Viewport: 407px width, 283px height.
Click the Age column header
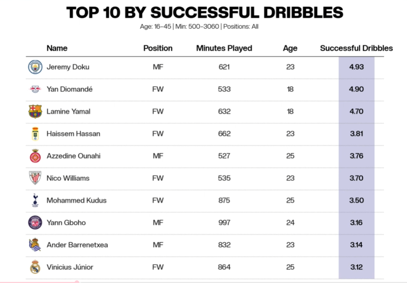click(x=290, y=48)
